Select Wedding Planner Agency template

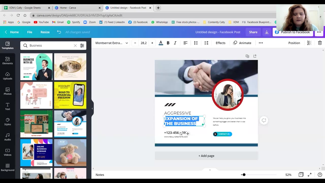point(70,67)
